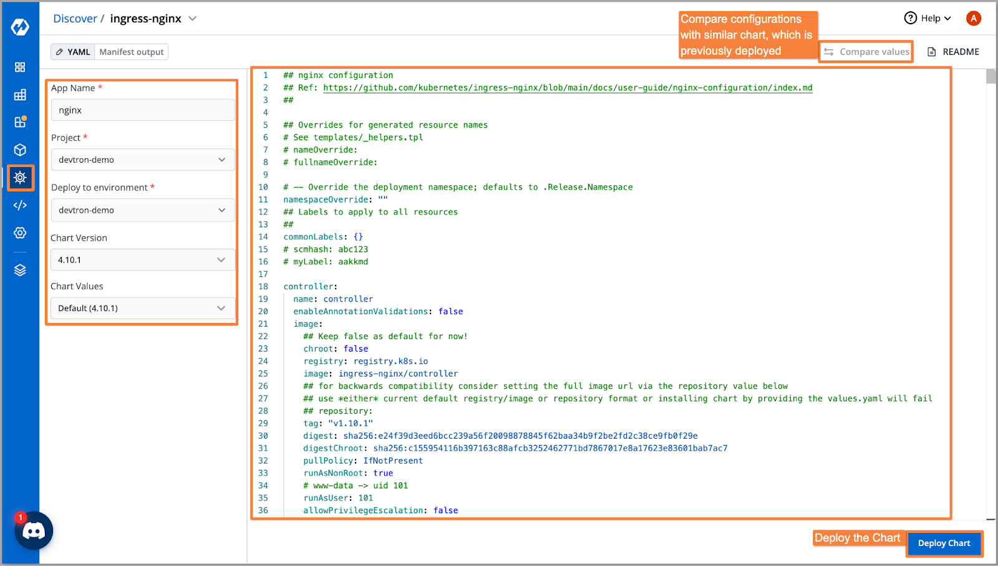Open the Project devtron-demo dropdown
Image resolution: width=998 pixels, height=566 pixels.
(x=143, y=160)
